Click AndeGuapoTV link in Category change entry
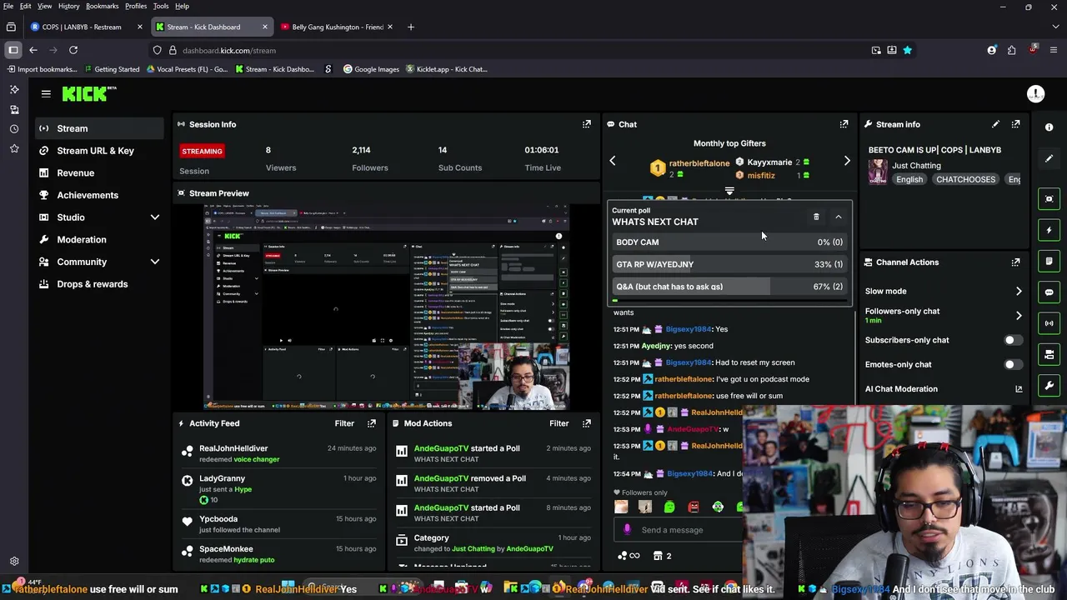This screenshot has width=1067, height=600. point(529,549)
